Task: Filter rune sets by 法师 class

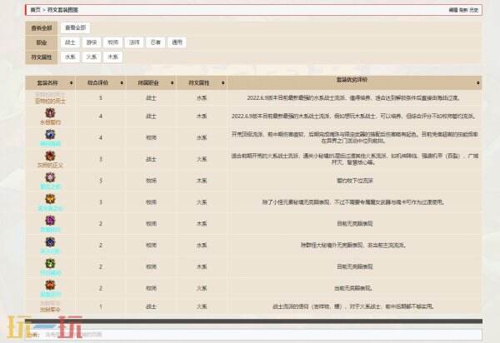Action: [x=134, y=42]
